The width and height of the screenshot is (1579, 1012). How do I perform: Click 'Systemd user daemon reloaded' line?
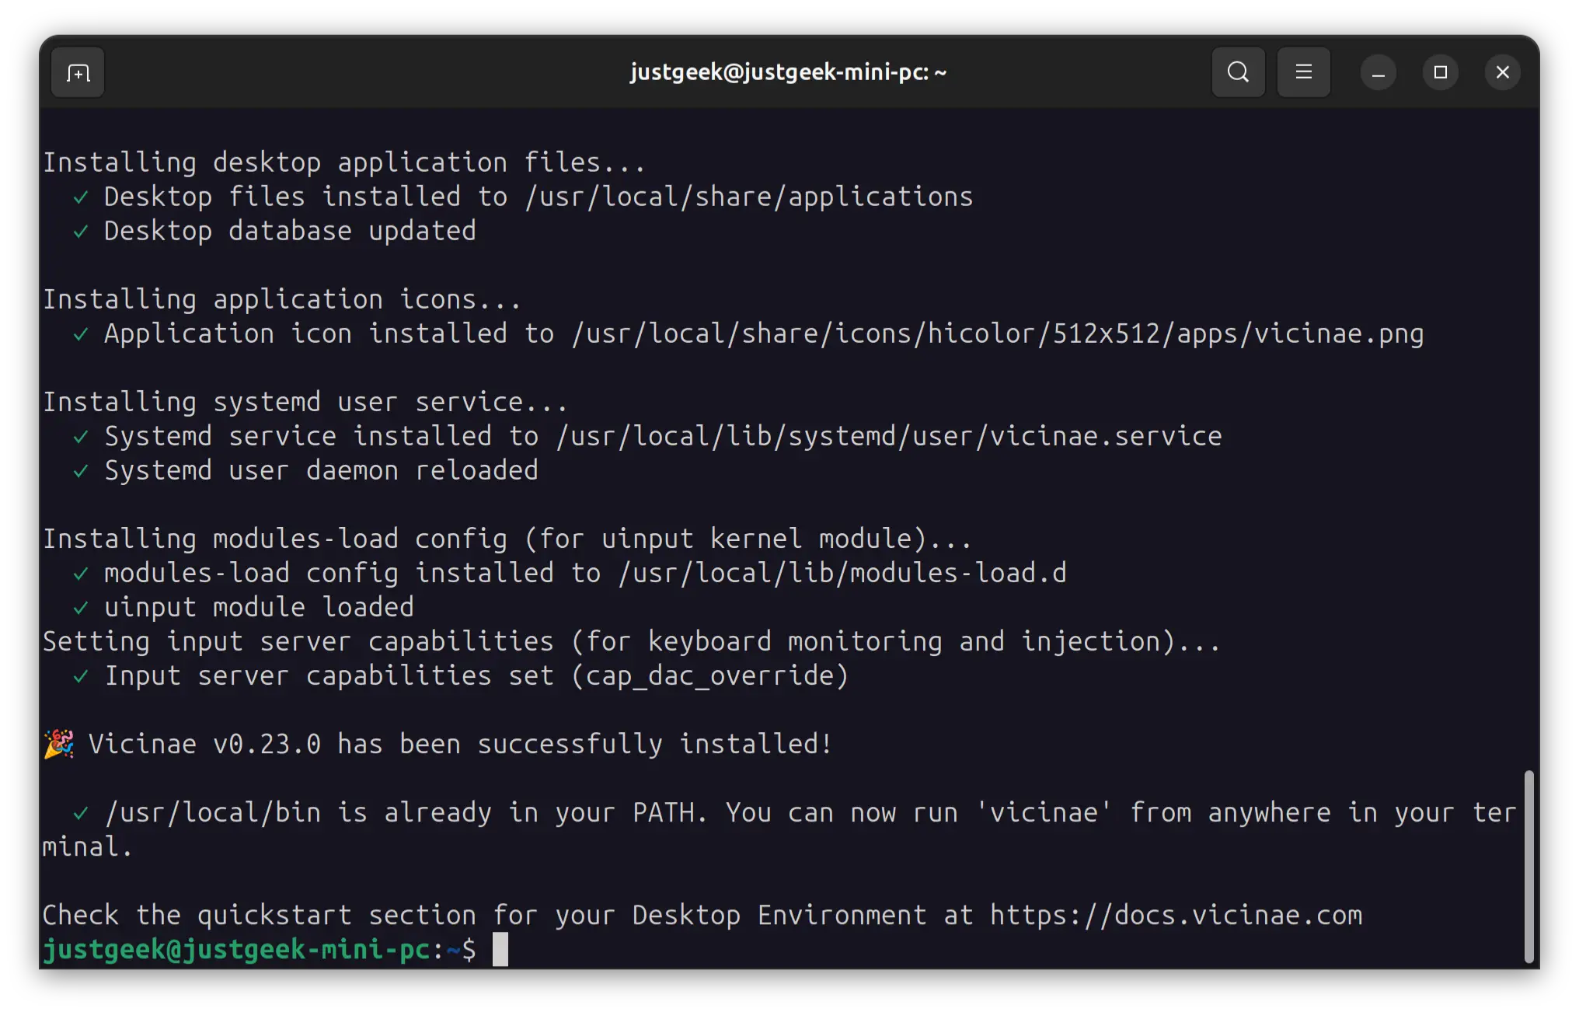click(321, 470)
